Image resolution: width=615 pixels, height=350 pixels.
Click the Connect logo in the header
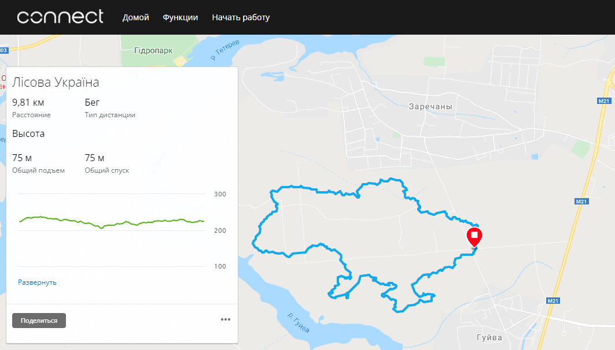(60, 17)
